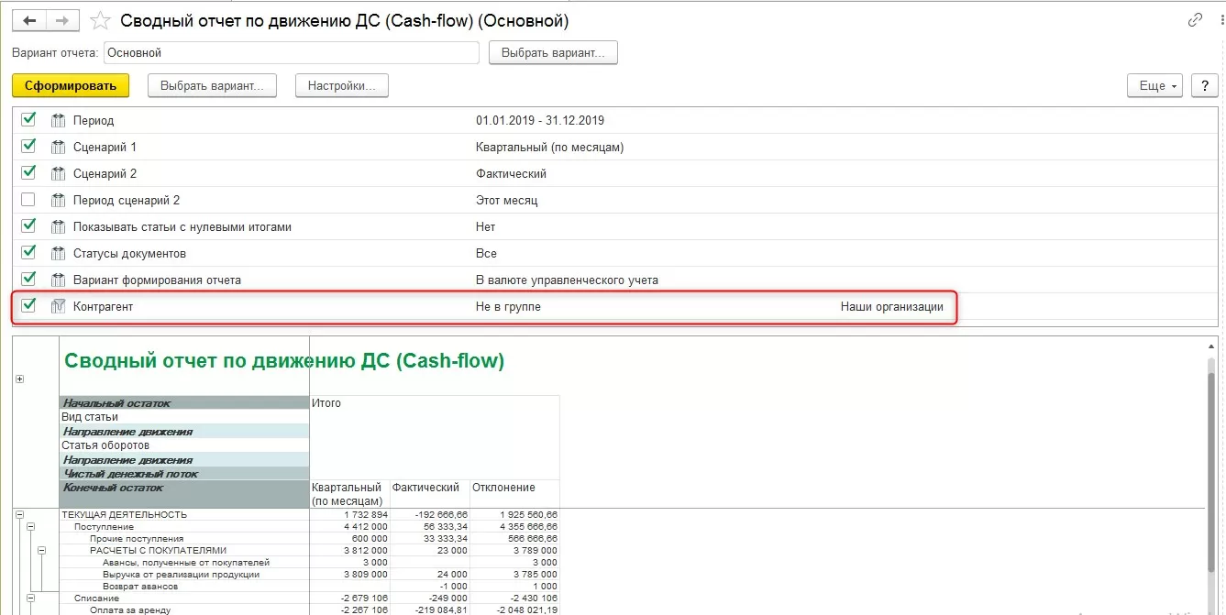1226x615 pixels.
Task: Go forward with the right arrow button
Action: [62, 19]
